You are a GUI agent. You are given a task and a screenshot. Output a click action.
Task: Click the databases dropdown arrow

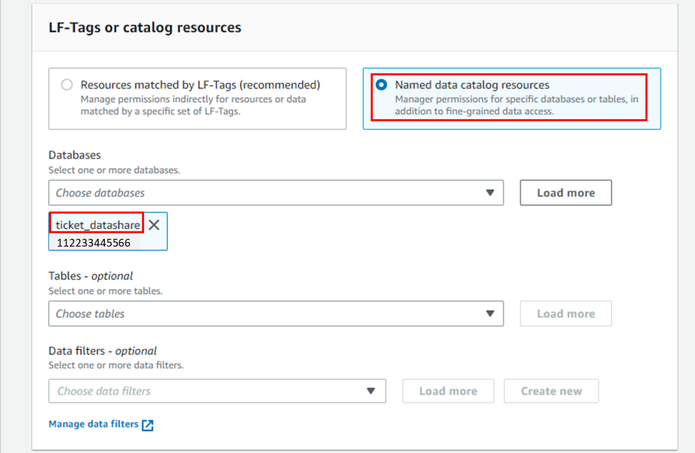(490, 193)
